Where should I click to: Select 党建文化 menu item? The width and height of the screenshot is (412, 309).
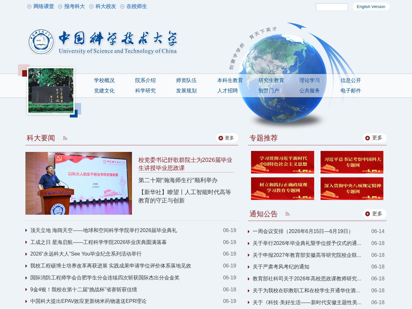(x=104, y=91)
